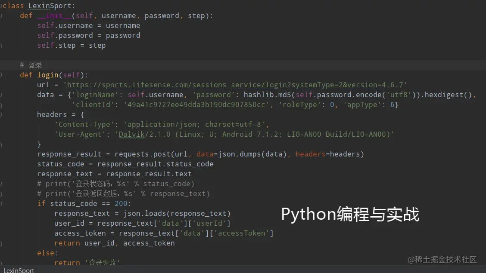Click the else: keyword

point(47,253)
